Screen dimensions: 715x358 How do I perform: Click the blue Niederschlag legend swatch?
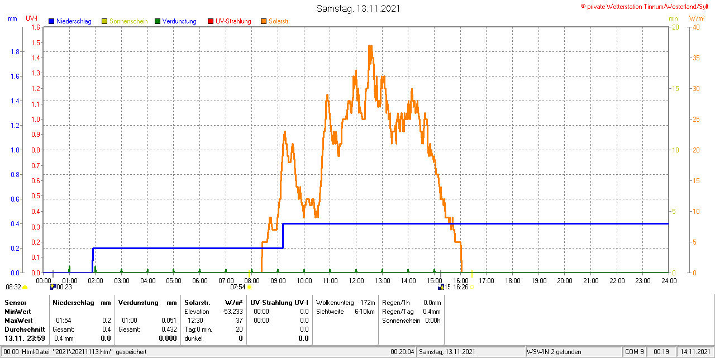(x=51, y=21)
